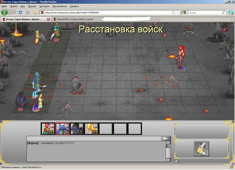Click the boulder obstacle on the battlefield
Screen dimensions: 235x170
78,88
